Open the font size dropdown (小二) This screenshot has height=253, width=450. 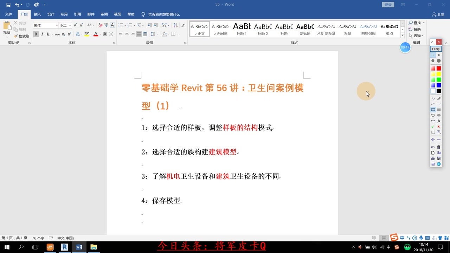[70, 25]
